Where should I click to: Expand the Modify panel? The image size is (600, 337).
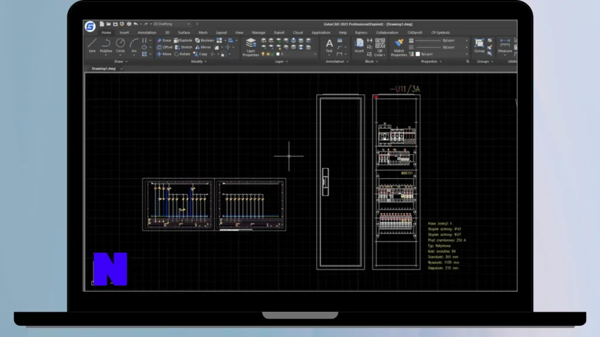199,61
